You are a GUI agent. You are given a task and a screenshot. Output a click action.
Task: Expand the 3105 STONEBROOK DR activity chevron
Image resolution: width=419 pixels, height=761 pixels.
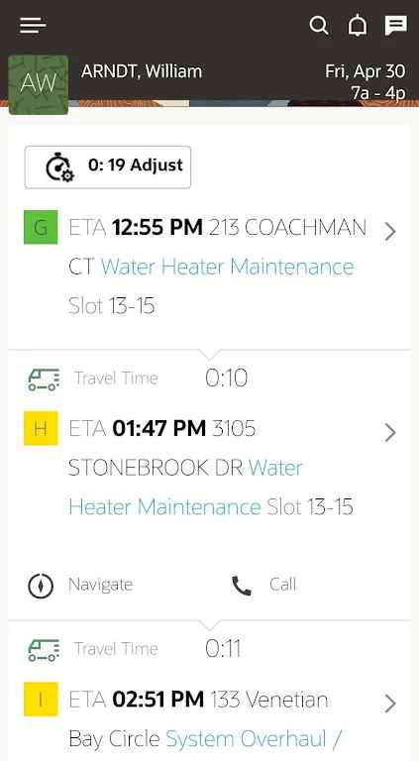coord(390,432)
